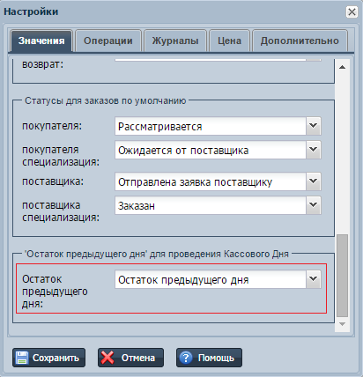This screenshot has height=377, width=363.
Task: Go to the Цена tab
Action: point(229,41)
